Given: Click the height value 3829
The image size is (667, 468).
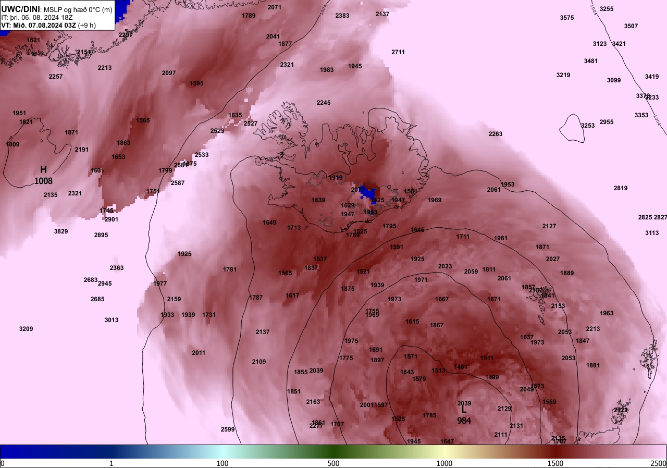Looking at the screenshot, I should tap(61, 231).
